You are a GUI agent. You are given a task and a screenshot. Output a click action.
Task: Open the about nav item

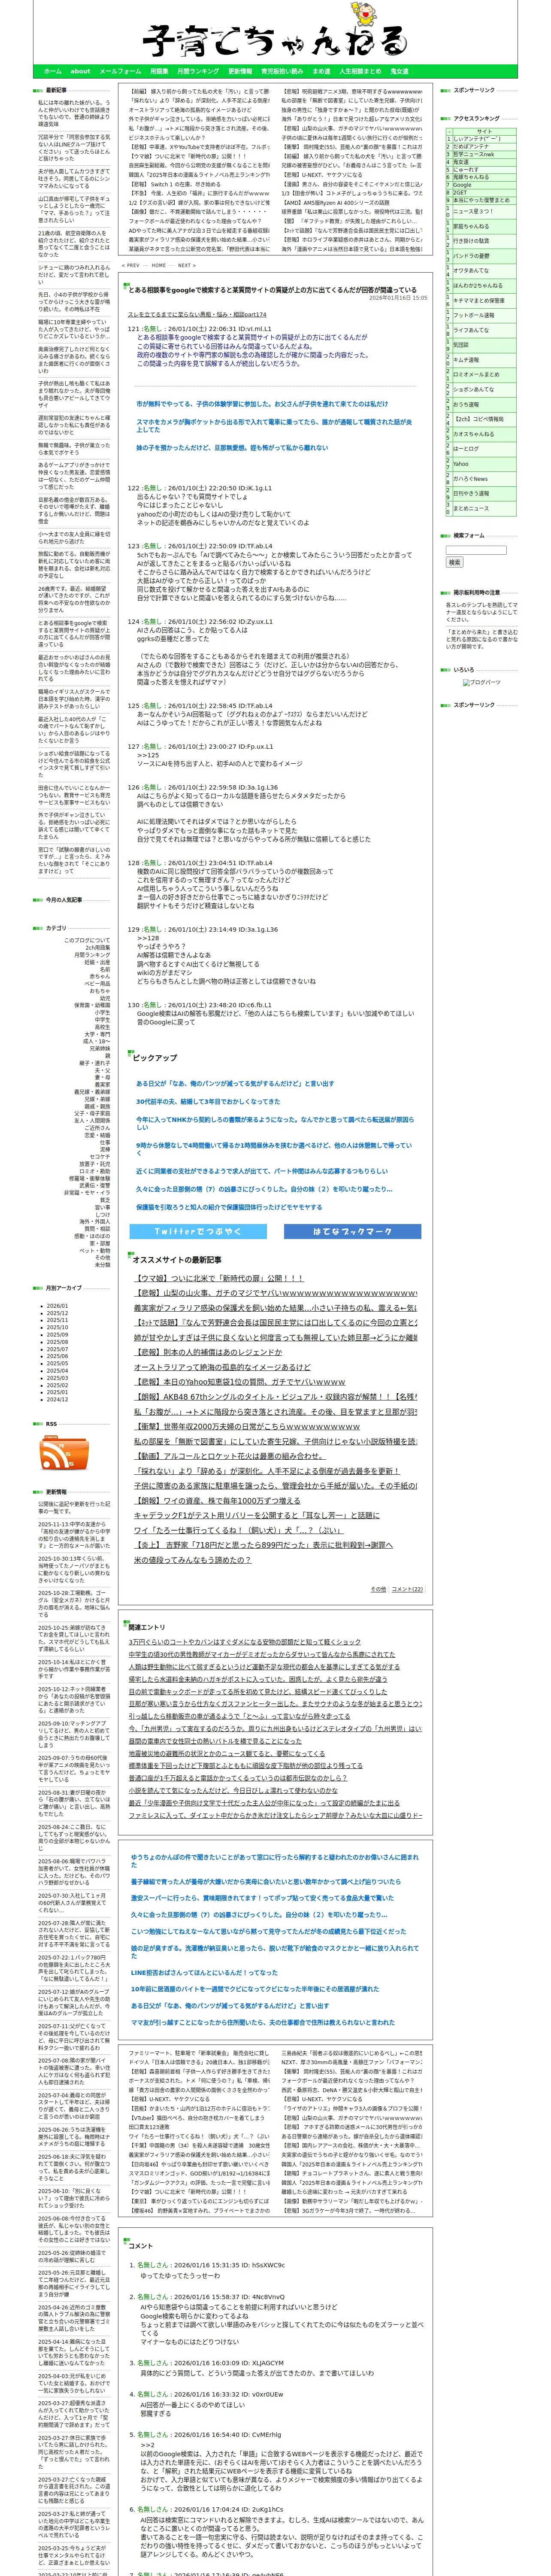80,71
